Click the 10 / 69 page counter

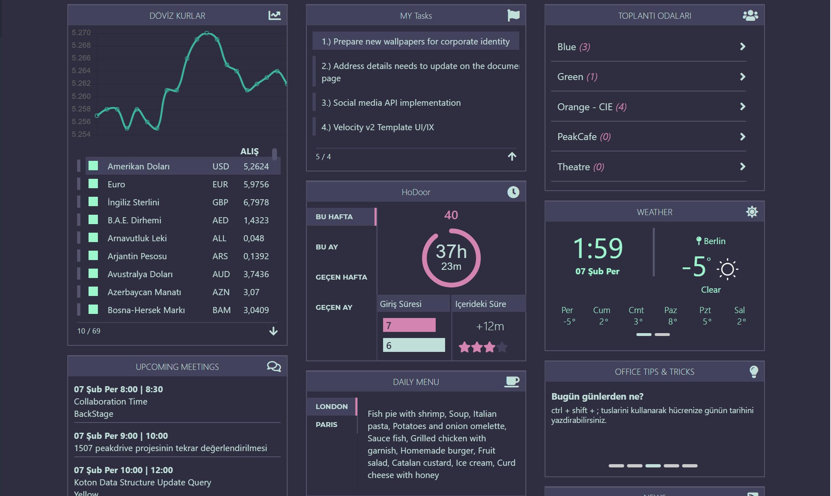click(x=89, y=331)
